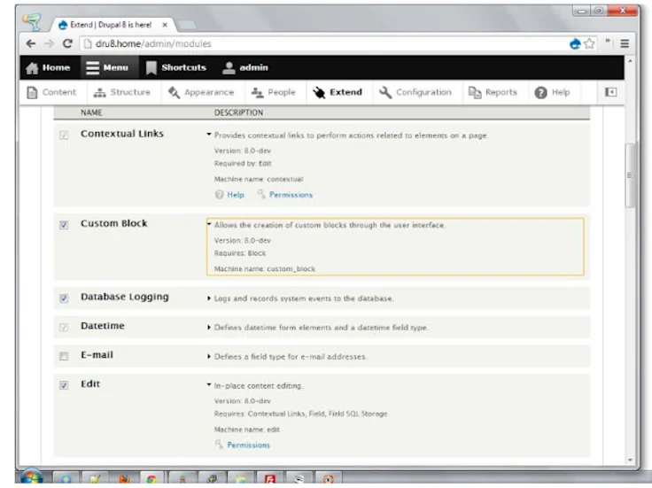Viewport: 652px width, 488px height.
Task: Click the Home toolbar label
Action: tap(56, 68)
